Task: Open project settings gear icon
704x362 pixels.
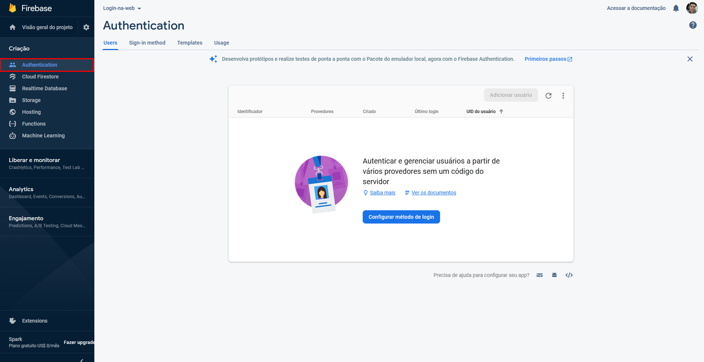Action: click(x=86, y=27)
